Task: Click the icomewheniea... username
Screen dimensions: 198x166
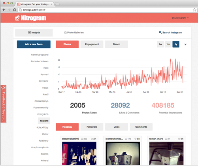Action: point(114,139)
